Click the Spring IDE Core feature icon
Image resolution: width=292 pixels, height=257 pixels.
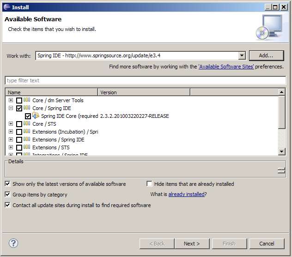(36, 116)
